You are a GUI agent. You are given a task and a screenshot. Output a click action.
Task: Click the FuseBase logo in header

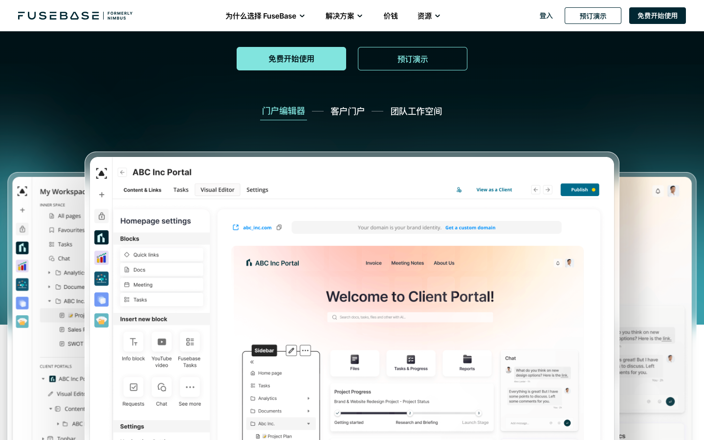pos(75,16)
